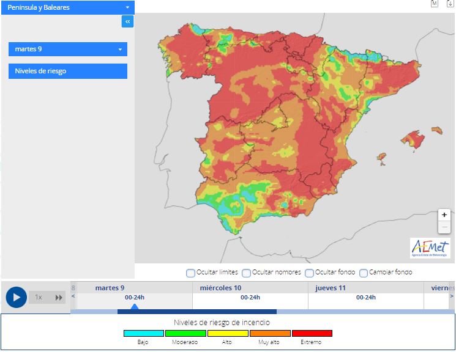The image size is (456, 352).
Task: Enable the Ocultar límites checkbox
Action: 190,273
